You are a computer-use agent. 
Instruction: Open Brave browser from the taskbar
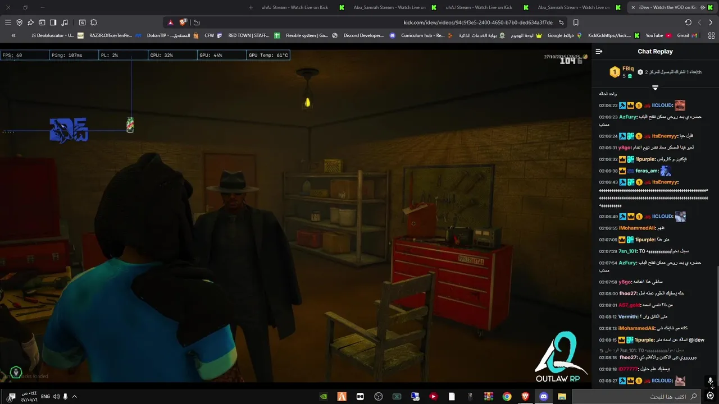pos(525,396)
